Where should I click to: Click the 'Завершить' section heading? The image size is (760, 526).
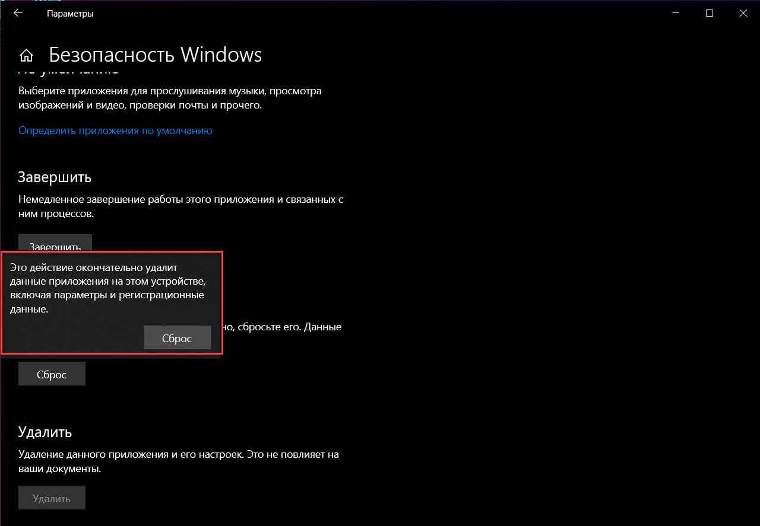tap(55, 177)
